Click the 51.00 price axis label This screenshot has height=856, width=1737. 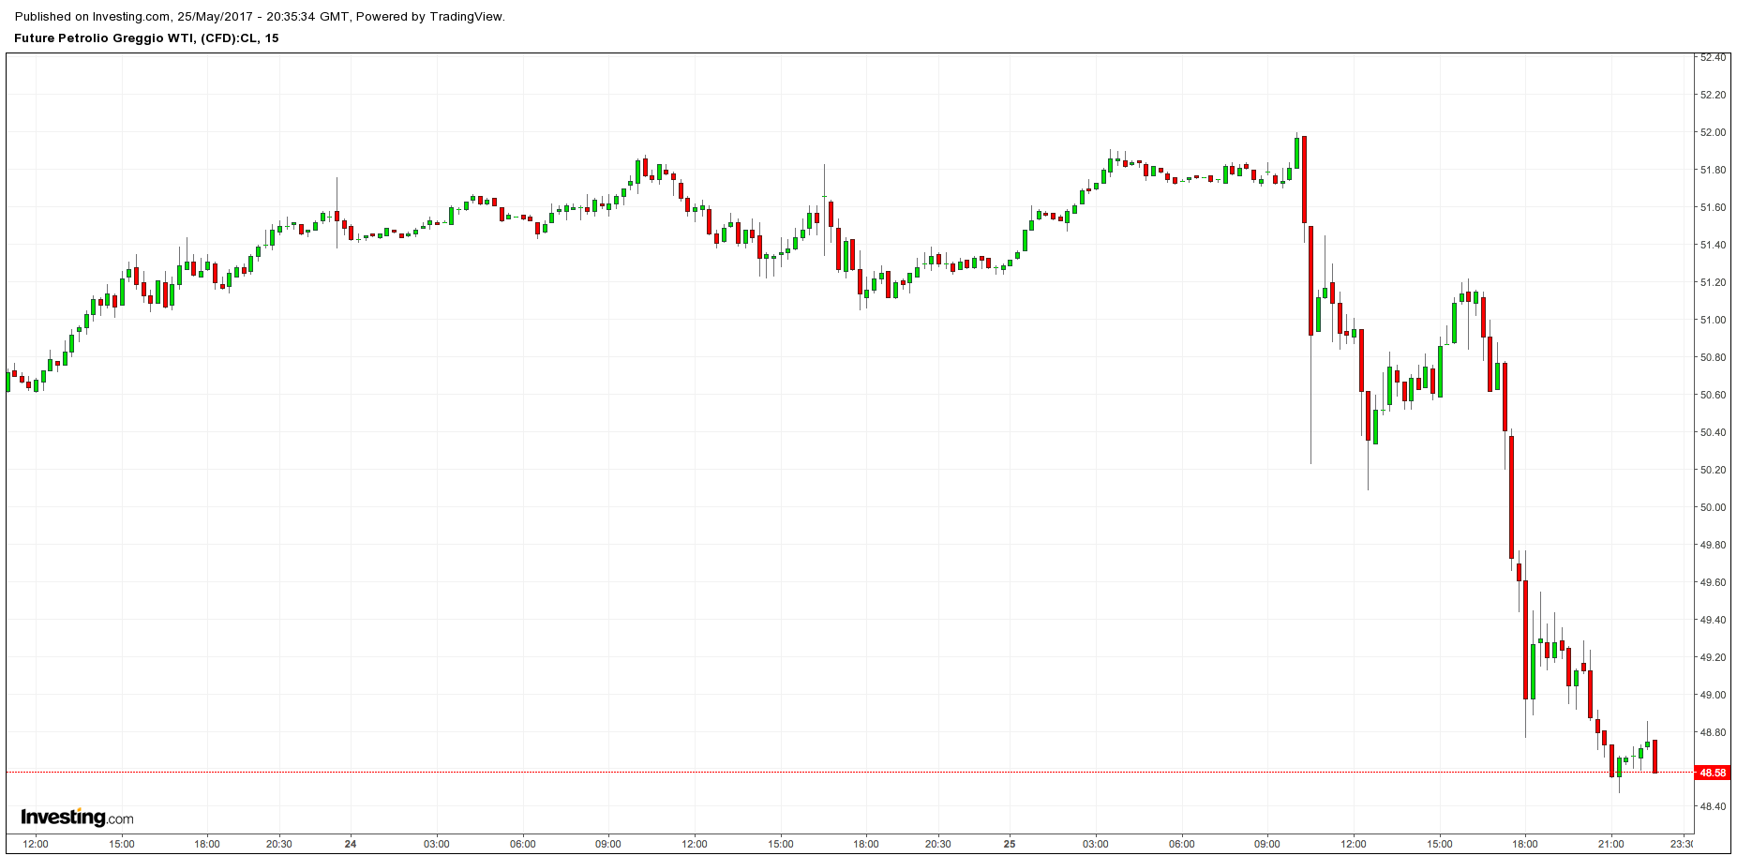1713,321
